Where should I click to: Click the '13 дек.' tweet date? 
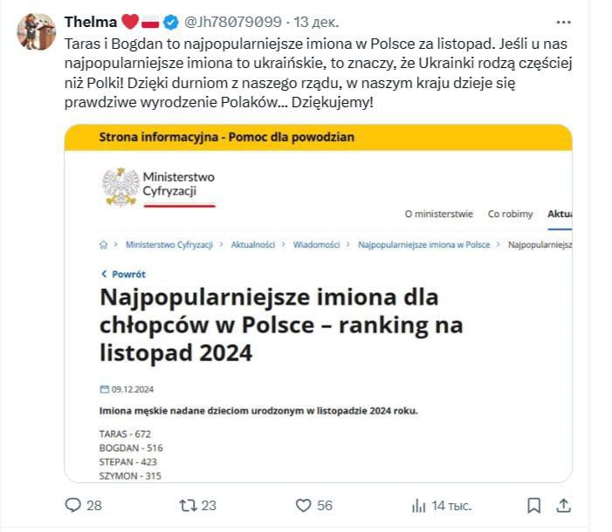coord(317,21)
